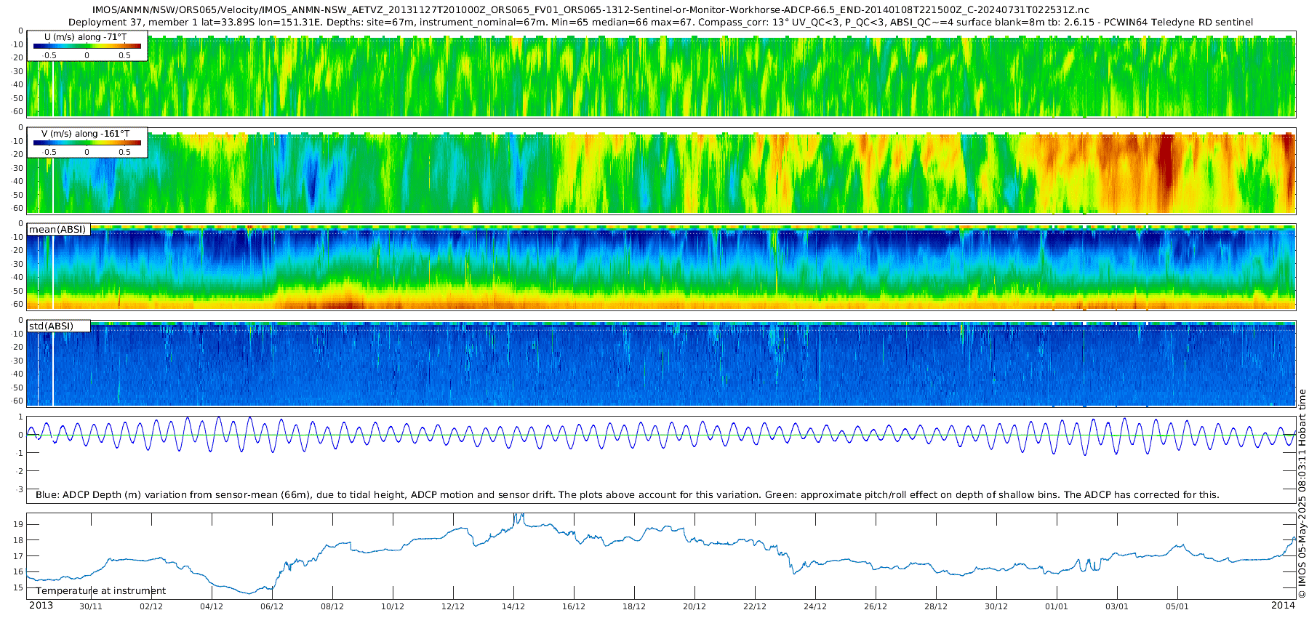
Task: Click the 'Temperature at instrument' label
Action: coord(101,591)
